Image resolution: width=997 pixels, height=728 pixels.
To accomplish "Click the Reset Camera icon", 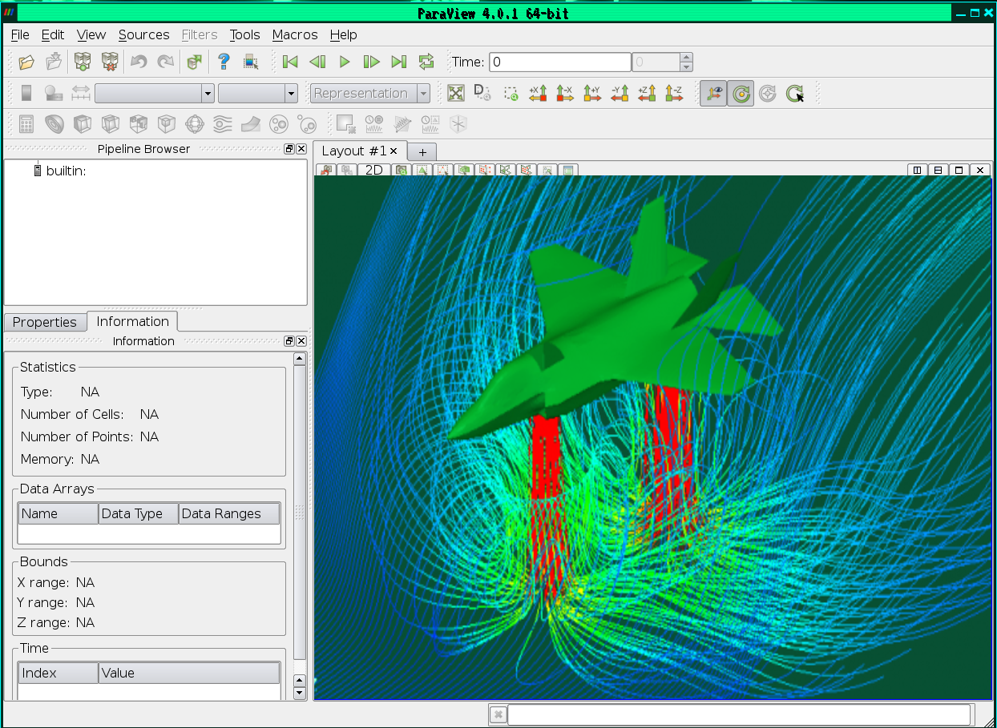I will (x=456, y=93).
